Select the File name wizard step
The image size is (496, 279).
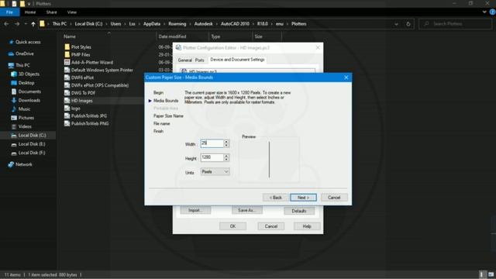pos(162,124)
